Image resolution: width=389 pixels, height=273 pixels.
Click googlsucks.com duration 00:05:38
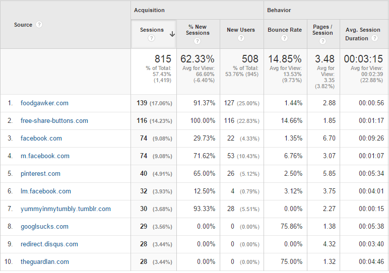tap(371, 226)
